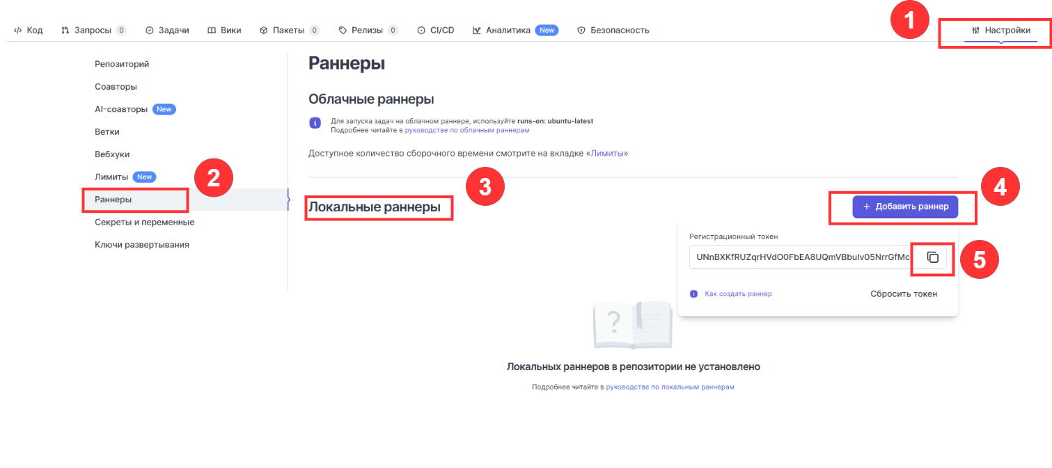This screenshot has height=468, width=1052.
Task: Open the Пакеты tab
Action: tap(289, 31)
